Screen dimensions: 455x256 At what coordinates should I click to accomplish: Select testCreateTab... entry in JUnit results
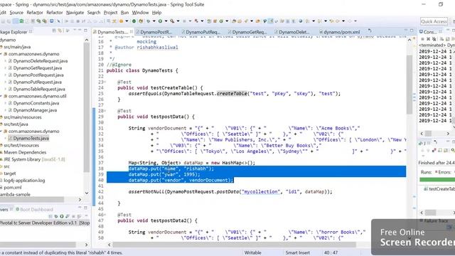439,189
